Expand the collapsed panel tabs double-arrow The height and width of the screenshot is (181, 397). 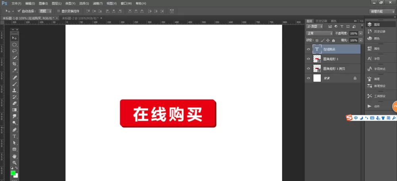355,21
